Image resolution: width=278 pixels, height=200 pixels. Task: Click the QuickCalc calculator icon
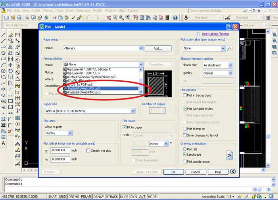[167, 17]
